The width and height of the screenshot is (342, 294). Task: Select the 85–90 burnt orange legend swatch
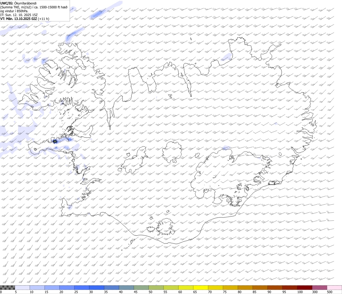[260, 287]
